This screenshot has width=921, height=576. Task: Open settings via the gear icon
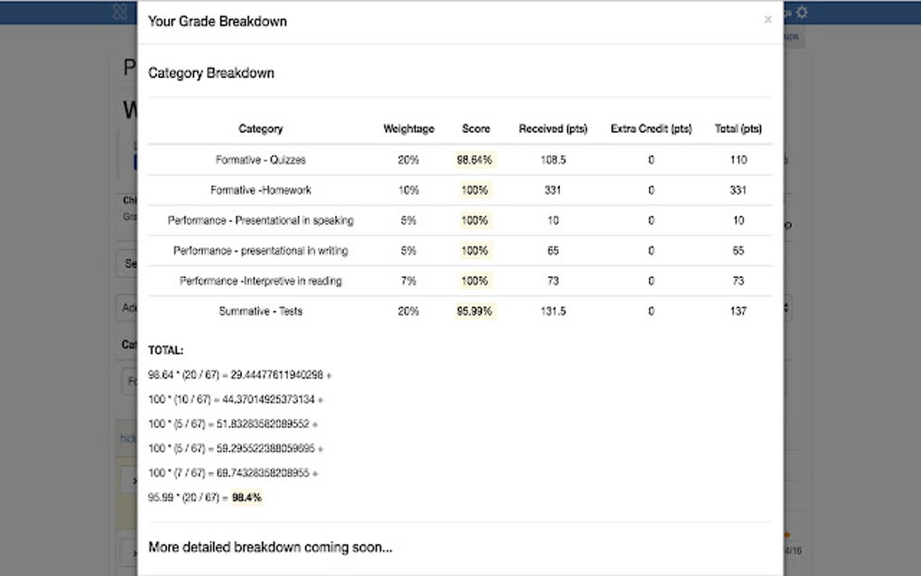point(802,12)
